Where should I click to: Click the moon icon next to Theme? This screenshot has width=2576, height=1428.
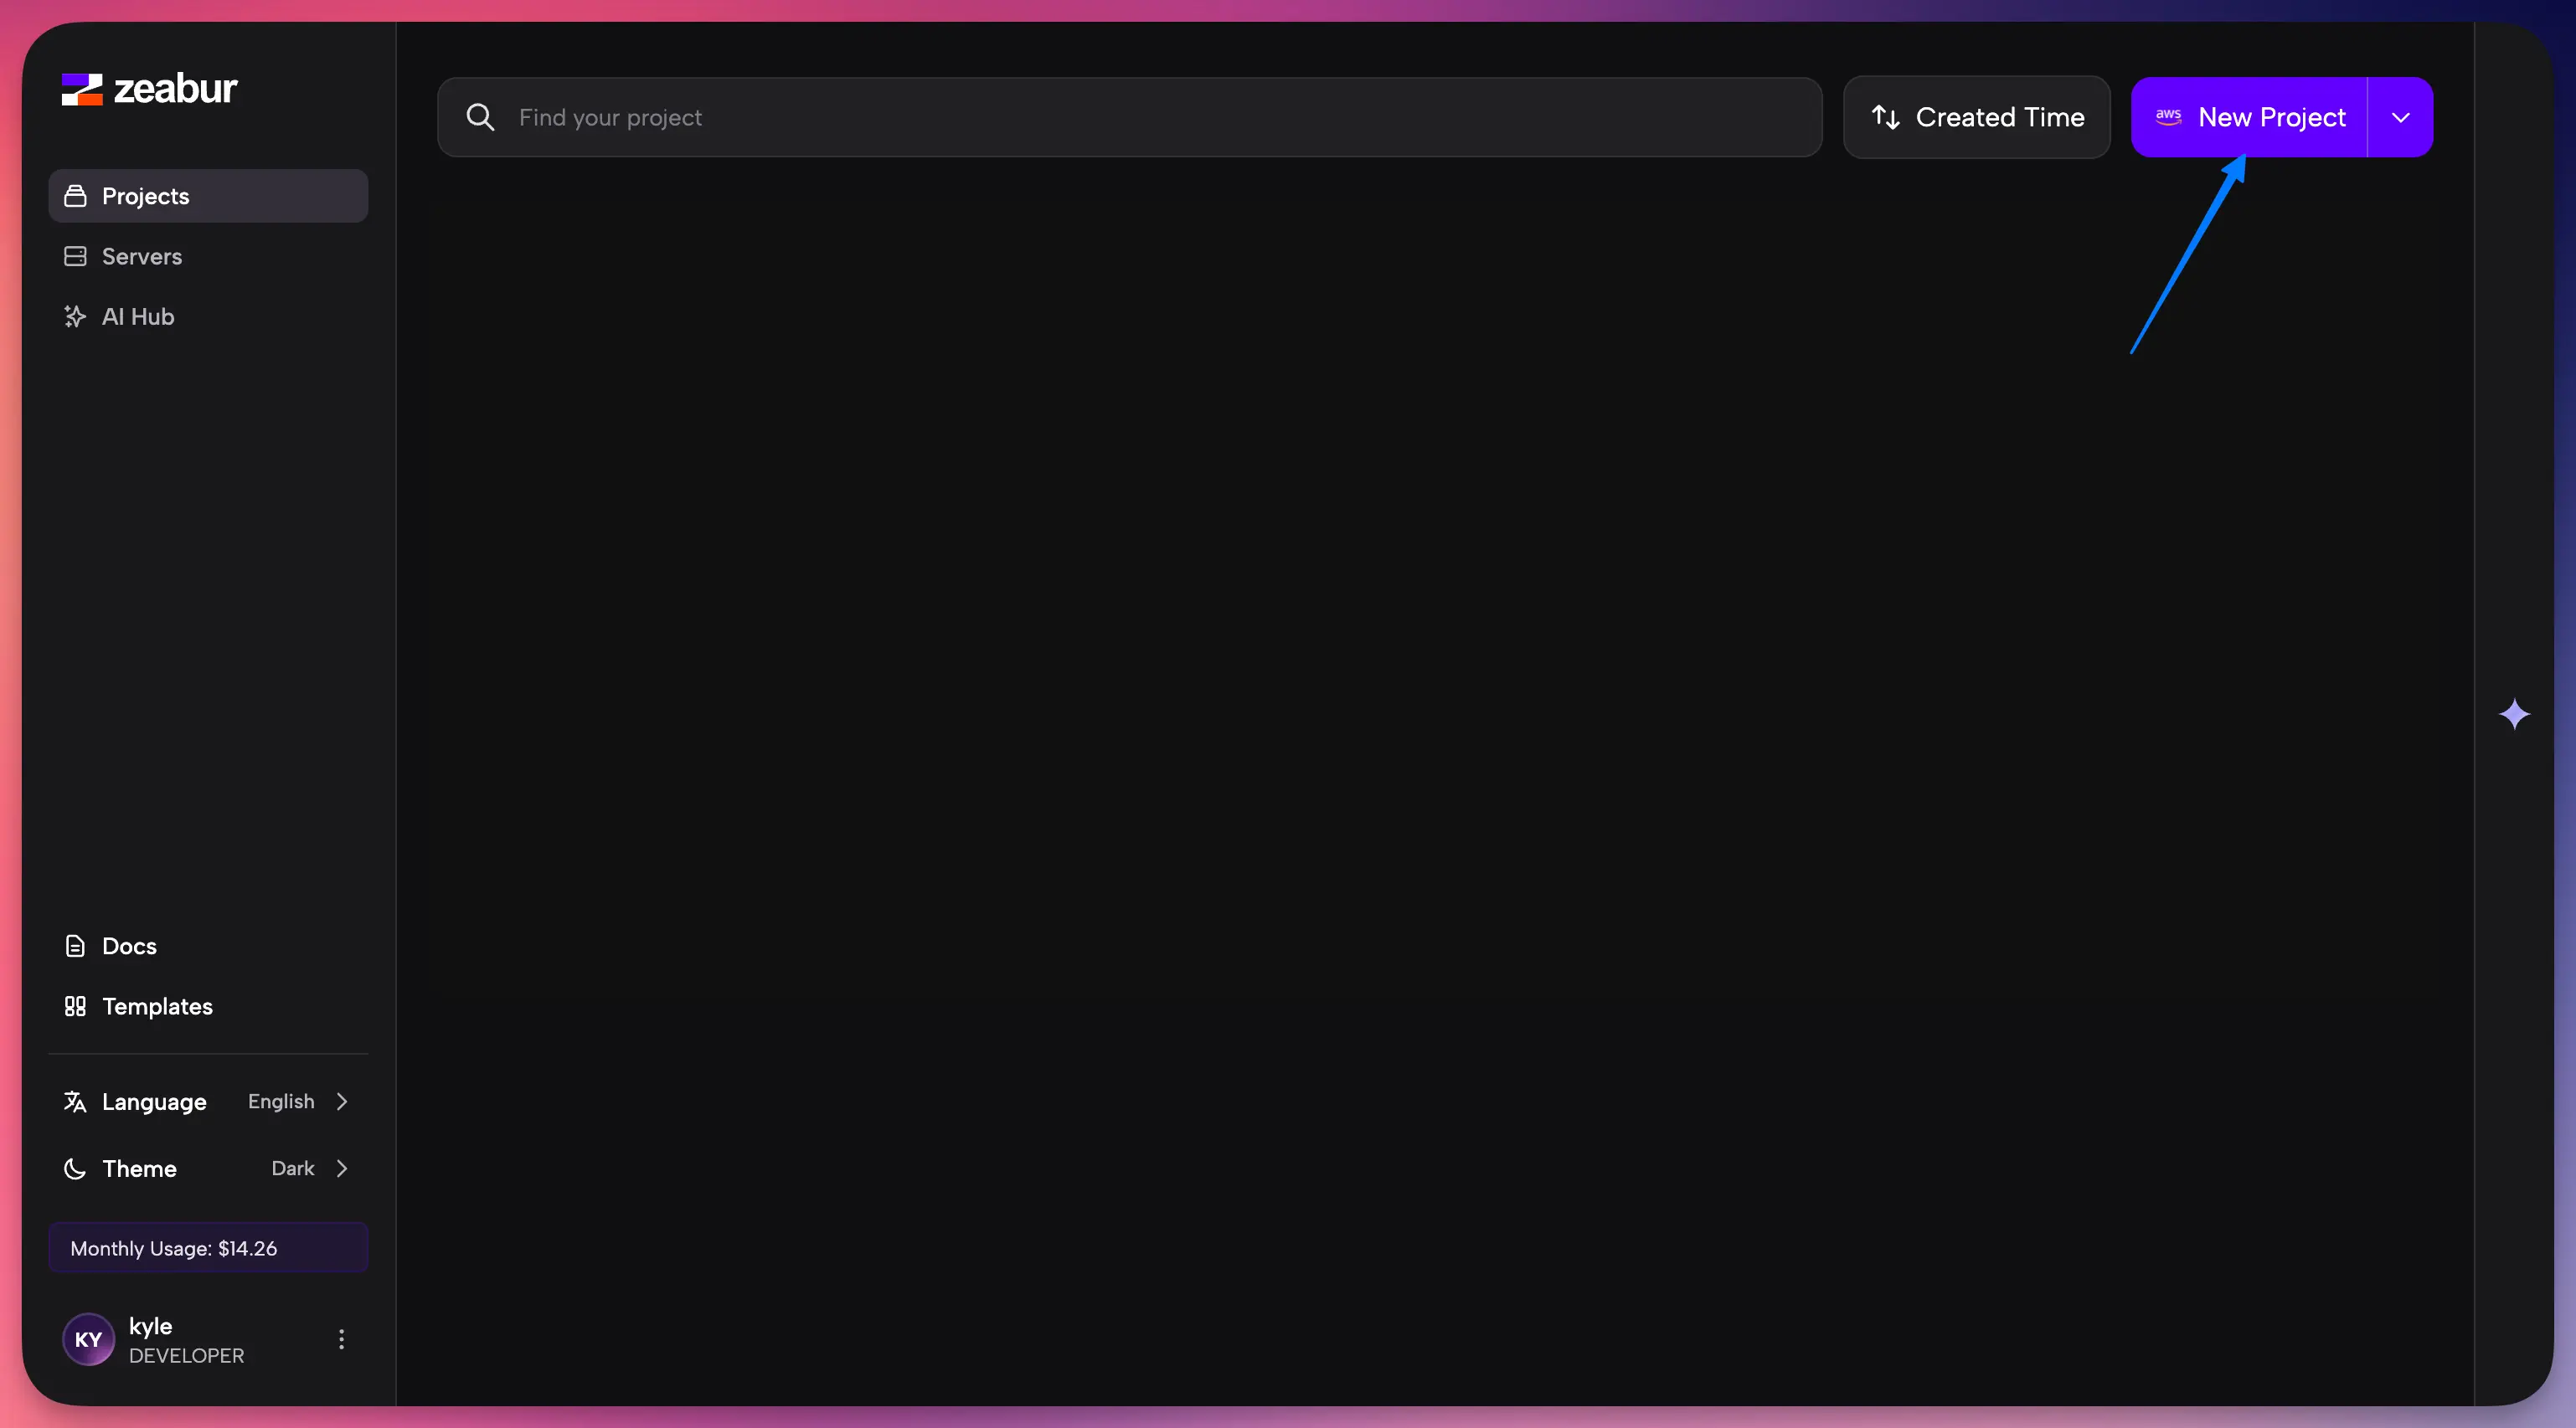point(75,1169)
